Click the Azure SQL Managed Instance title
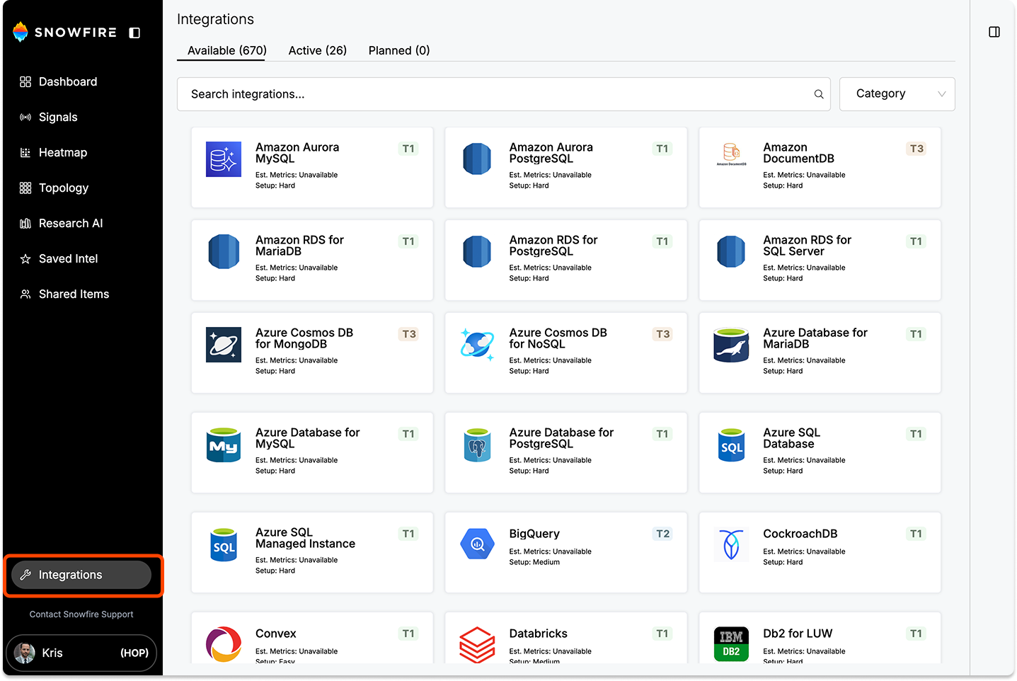 [x=305, y=538]
